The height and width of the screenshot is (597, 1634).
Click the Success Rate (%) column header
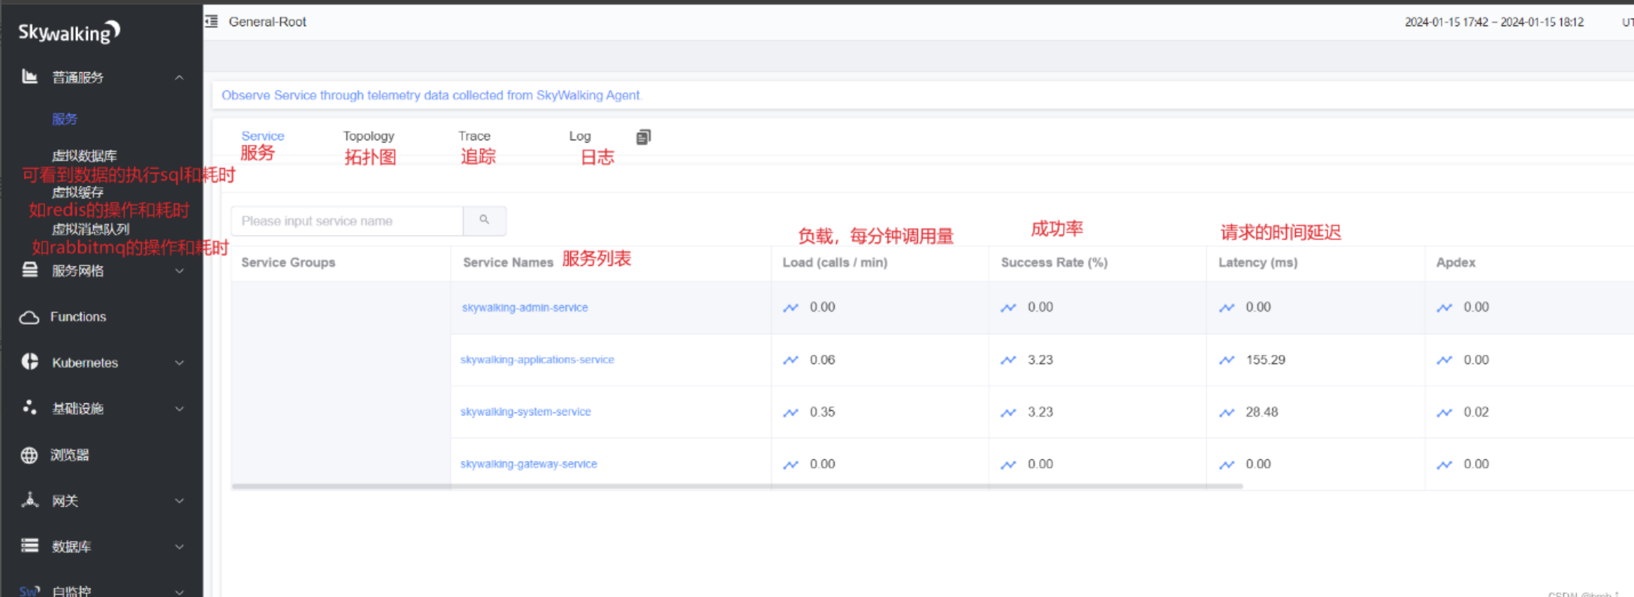coord(1054,262)
